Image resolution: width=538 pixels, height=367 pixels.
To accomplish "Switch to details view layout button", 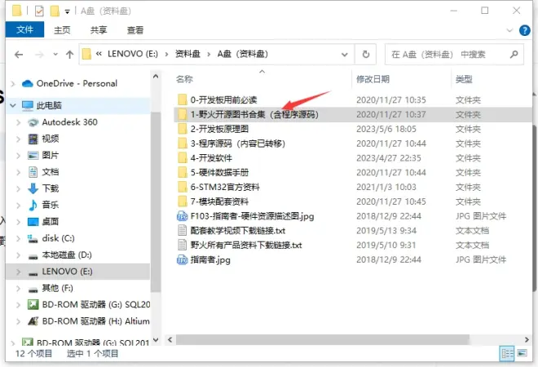I will (507, 353).
